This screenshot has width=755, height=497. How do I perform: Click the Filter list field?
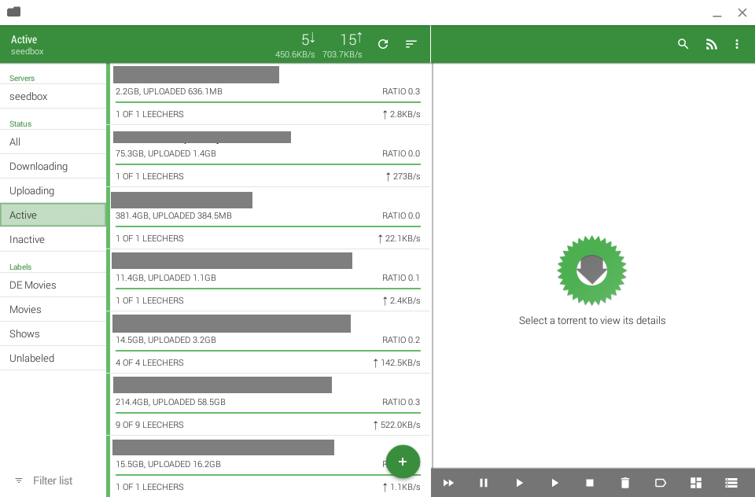(53, 480)
